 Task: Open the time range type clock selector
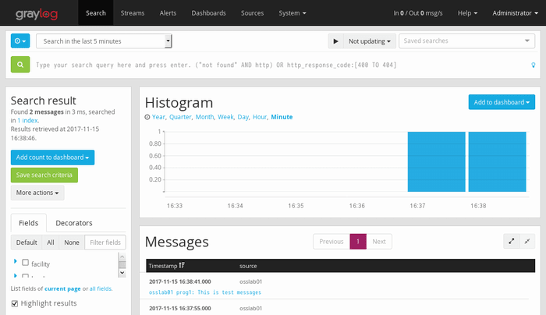pos(20,41)
